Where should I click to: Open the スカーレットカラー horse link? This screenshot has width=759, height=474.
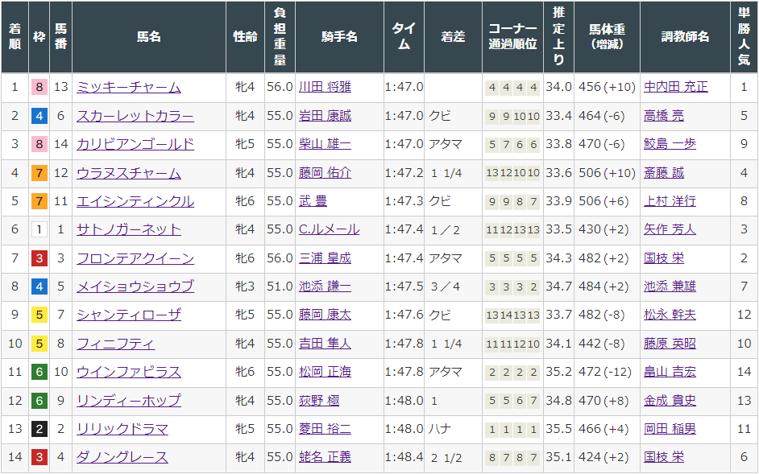(x=135, y=116)
